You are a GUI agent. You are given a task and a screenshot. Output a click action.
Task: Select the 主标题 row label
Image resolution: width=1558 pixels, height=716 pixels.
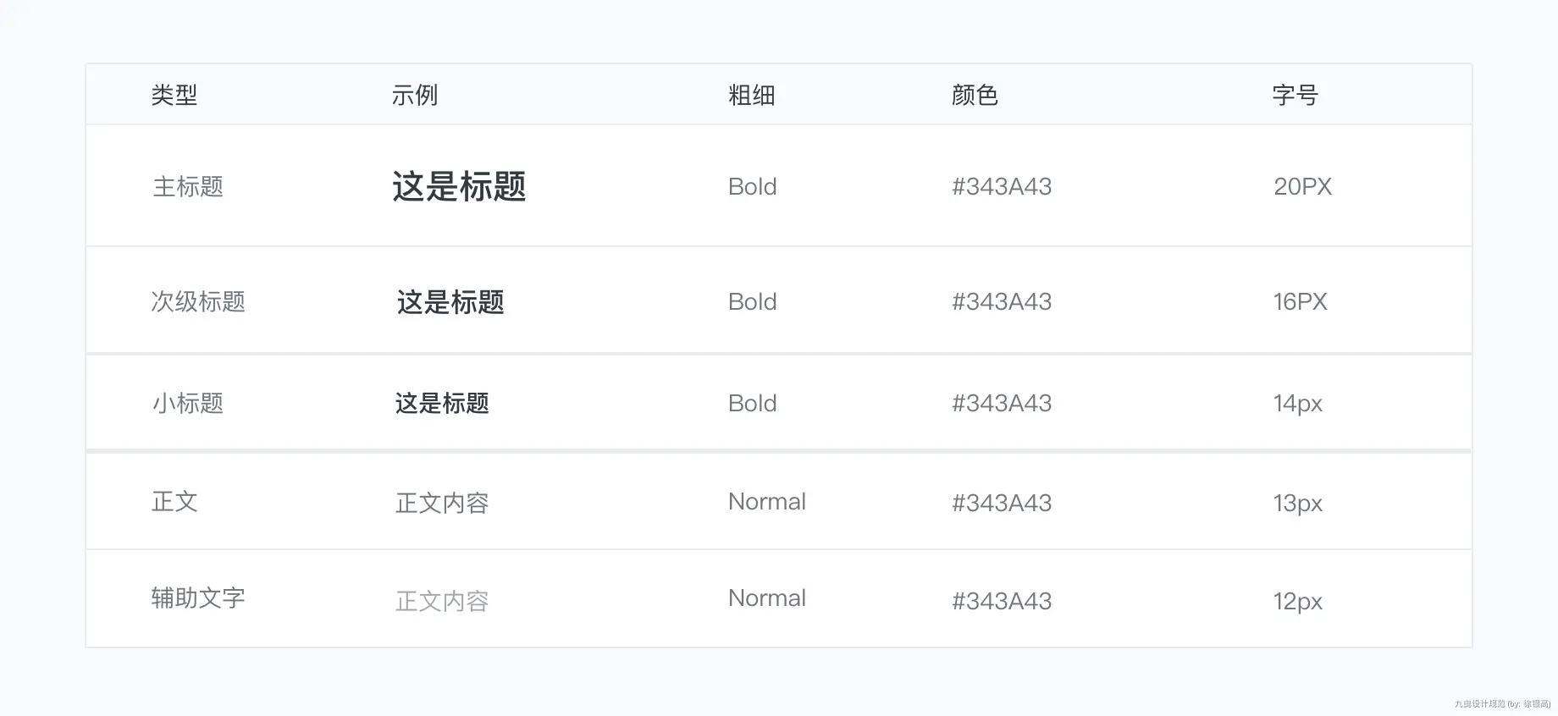(x=188, y=186)
